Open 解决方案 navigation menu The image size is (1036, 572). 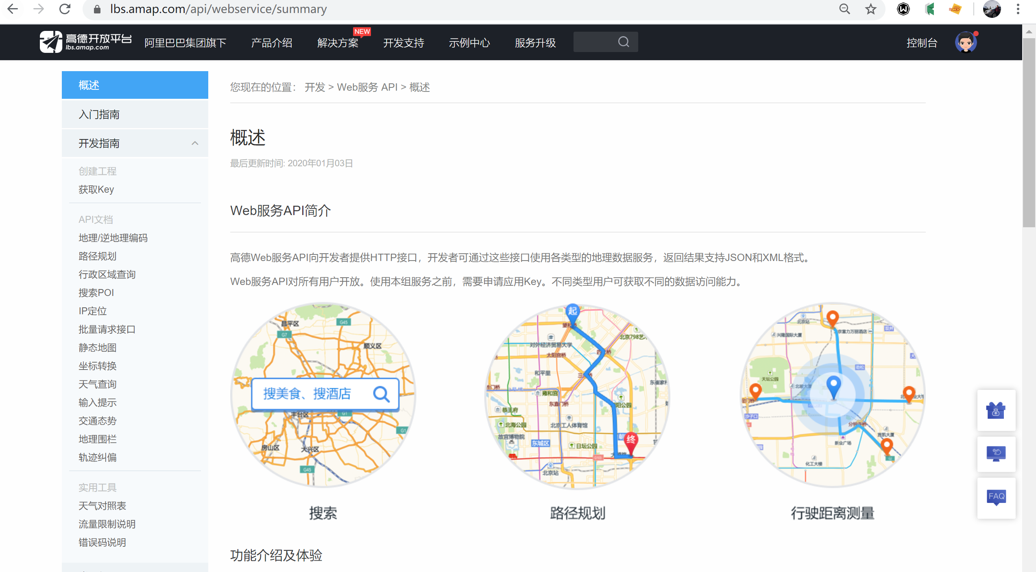338,43
